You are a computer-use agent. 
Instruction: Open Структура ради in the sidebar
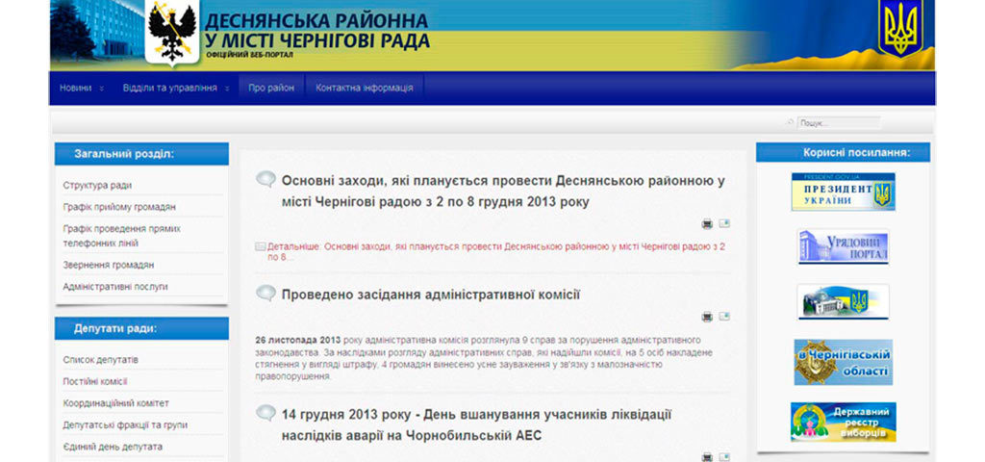[x=97, y=186]
